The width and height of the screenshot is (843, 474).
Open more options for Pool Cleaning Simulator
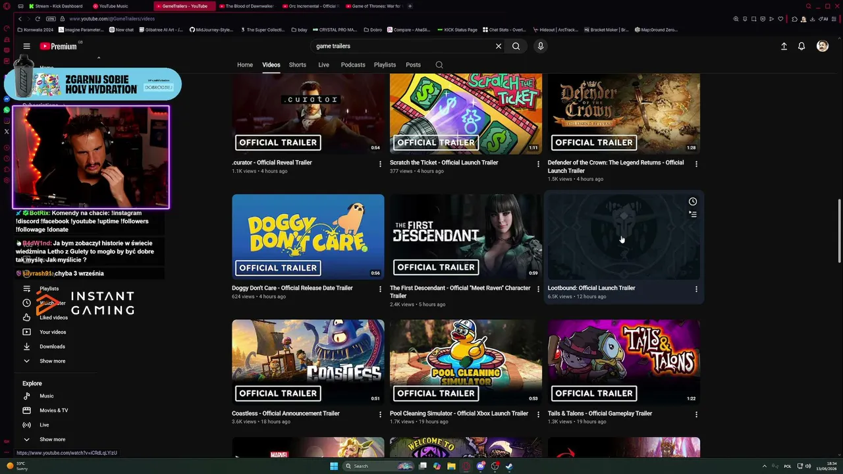(538, 415)
